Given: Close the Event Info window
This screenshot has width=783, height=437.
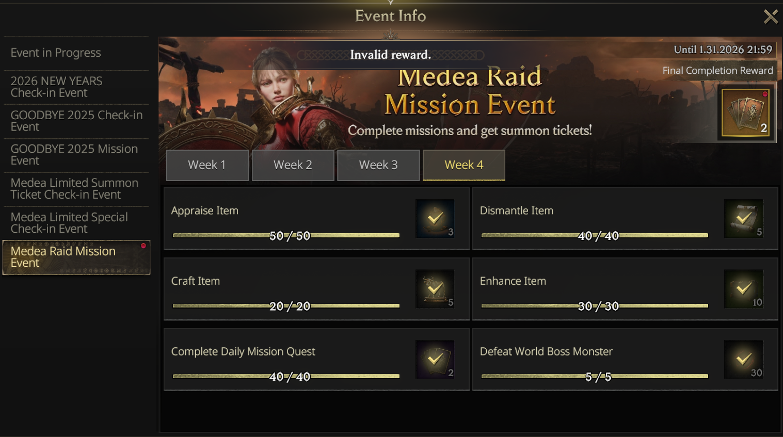Looking at the screenshot, I should 771,17.
